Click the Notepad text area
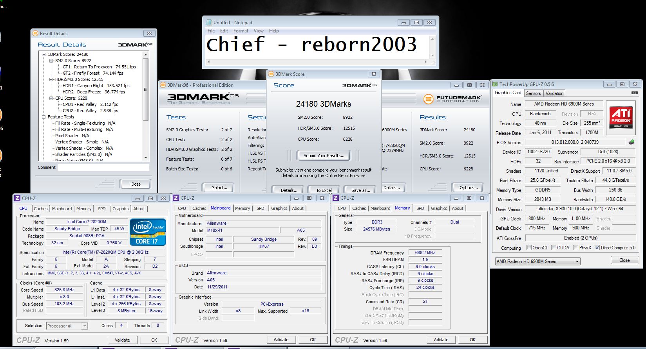 (x=317, y=46)
